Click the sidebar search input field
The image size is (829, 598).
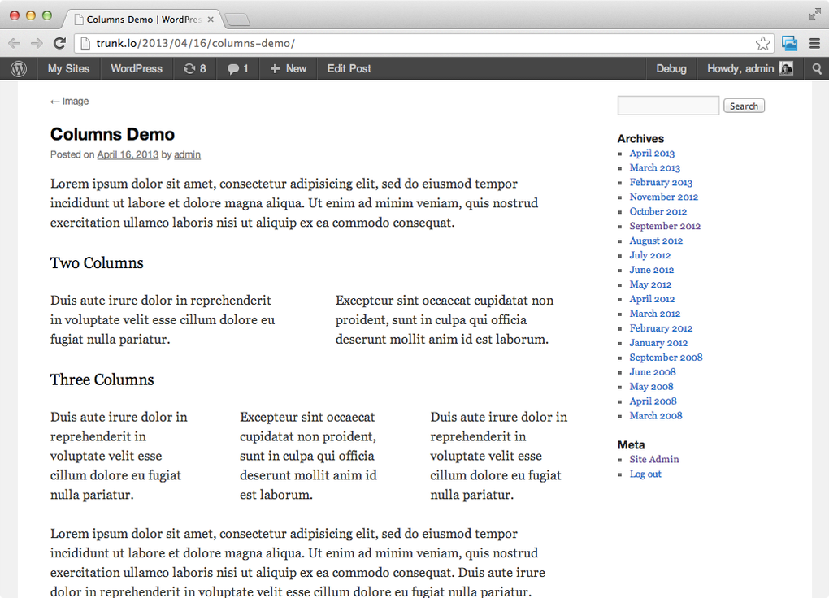pos(667,106)
